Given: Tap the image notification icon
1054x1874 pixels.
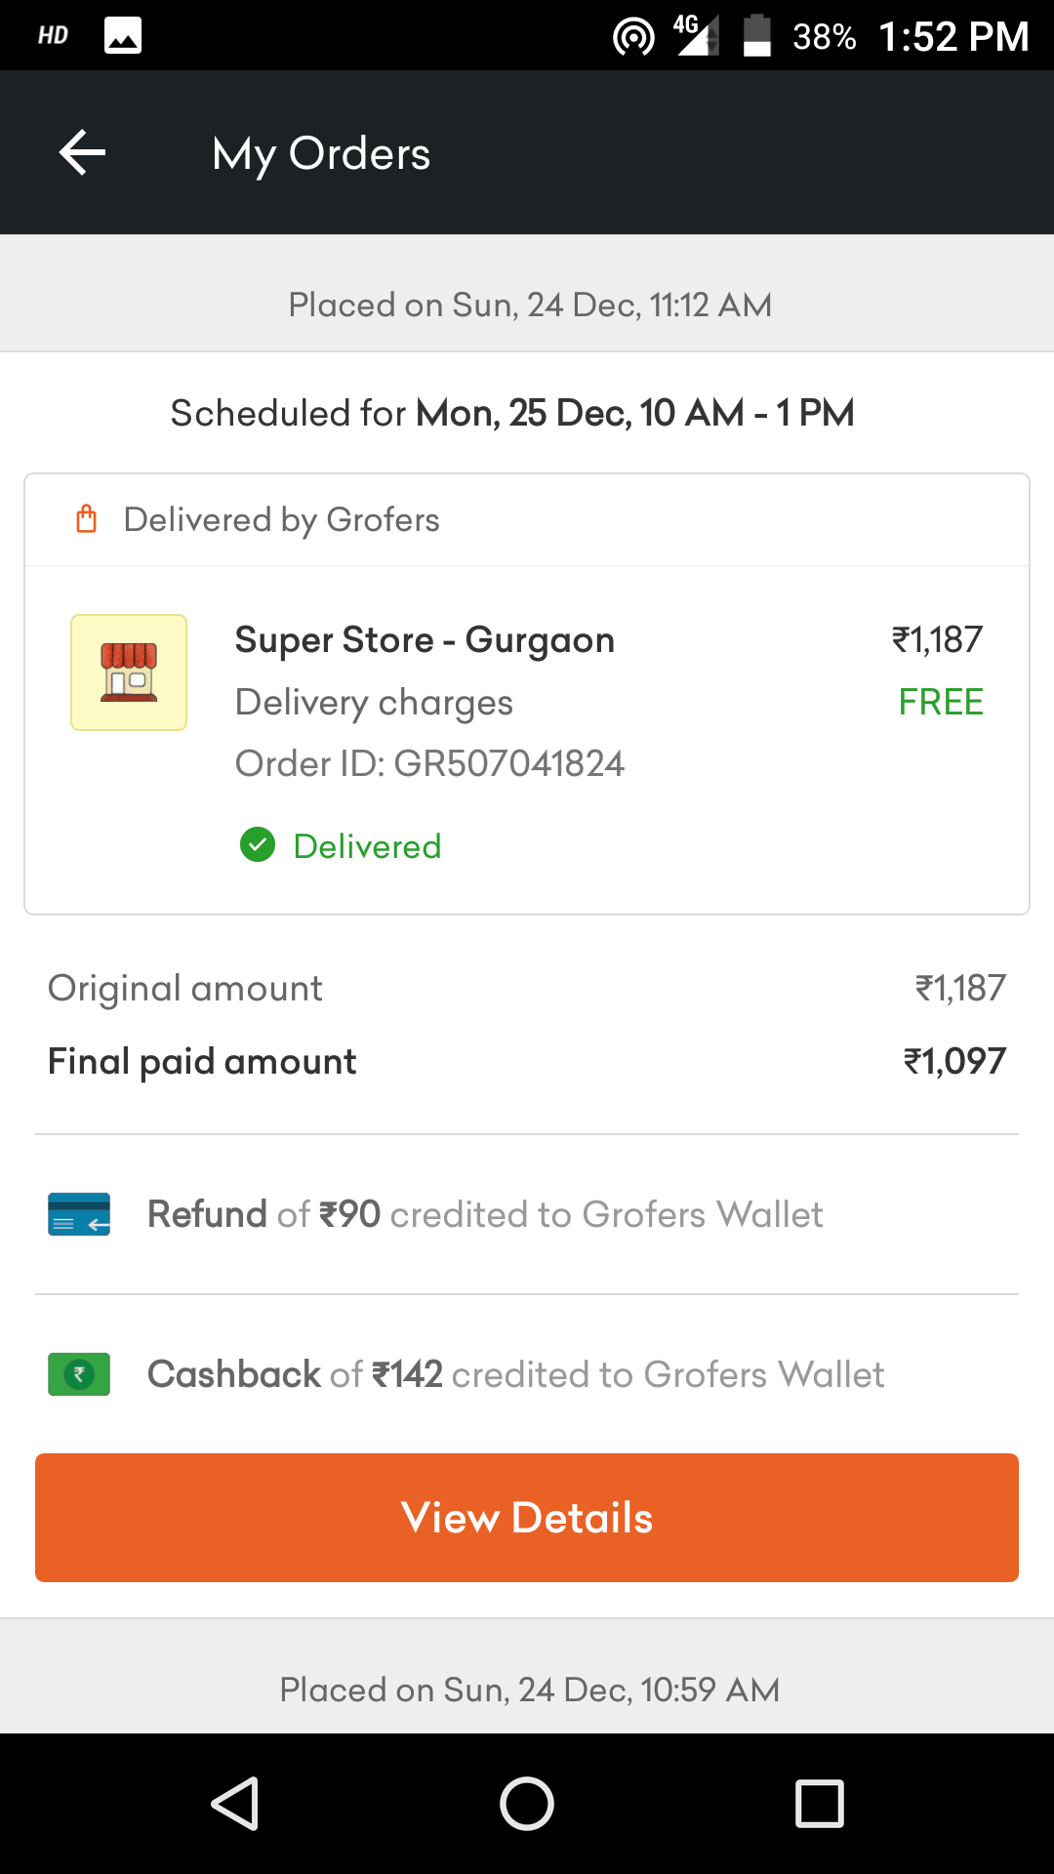Looking at the screenshot, I should pos(123,36).
